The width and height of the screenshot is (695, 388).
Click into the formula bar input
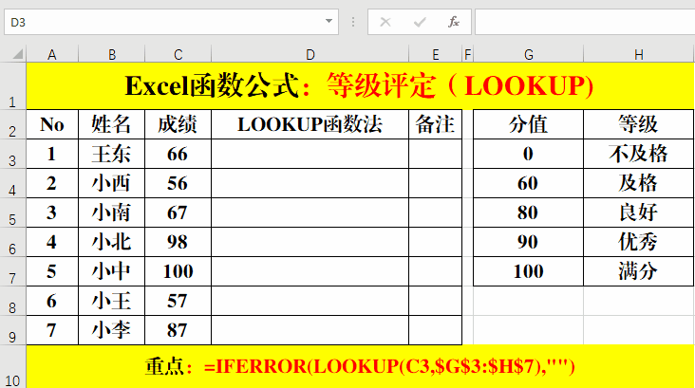pos(585,22)
